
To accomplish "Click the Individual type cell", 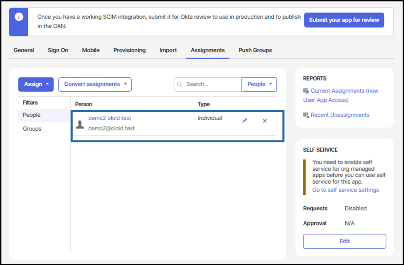I will 210,118.
